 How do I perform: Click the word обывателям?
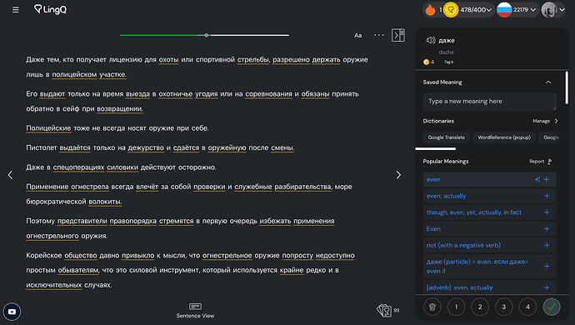point(79,270)
